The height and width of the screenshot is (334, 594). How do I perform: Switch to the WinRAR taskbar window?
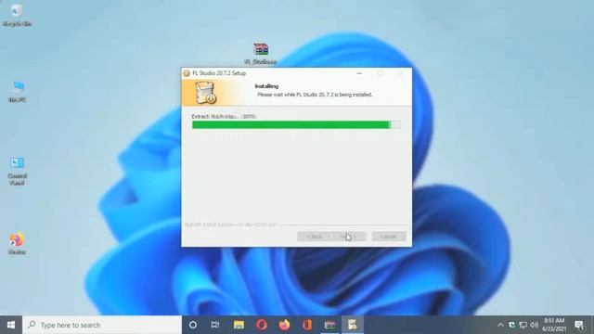tap(329, 325)
